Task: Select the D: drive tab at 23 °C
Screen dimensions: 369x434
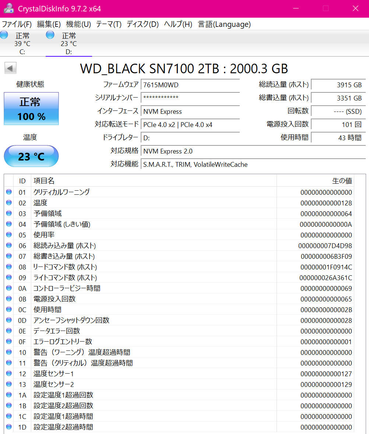Action: (x=68, y=43)
